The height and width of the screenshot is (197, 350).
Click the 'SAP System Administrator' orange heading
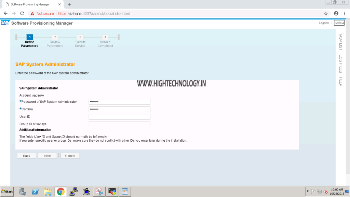coord(45,65)
